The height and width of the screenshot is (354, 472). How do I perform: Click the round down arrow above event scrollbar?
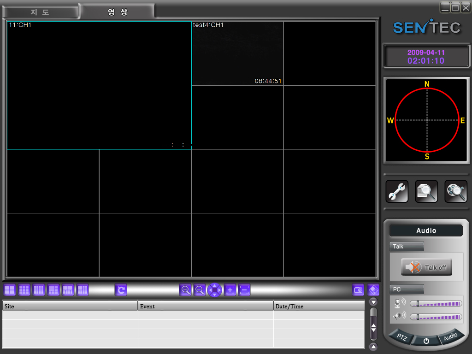[x=373, y=302]
